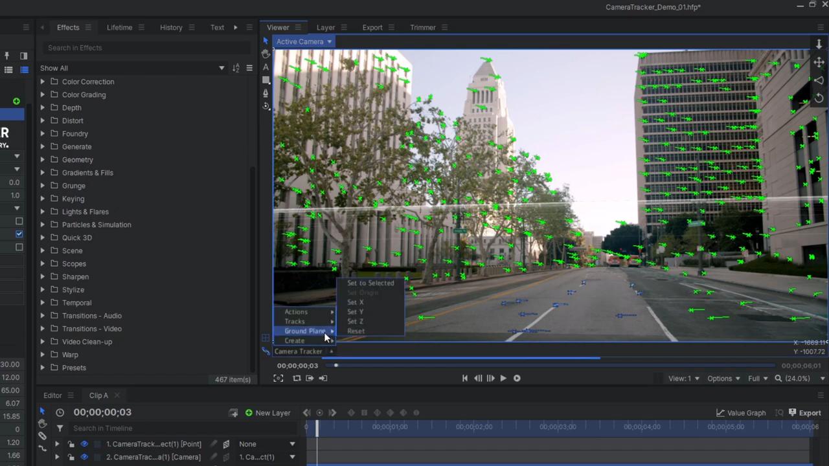This screenshot has height=466, width=829.
Task: Select the Orbit tool in Viewer toolbar
Action: 266,105
